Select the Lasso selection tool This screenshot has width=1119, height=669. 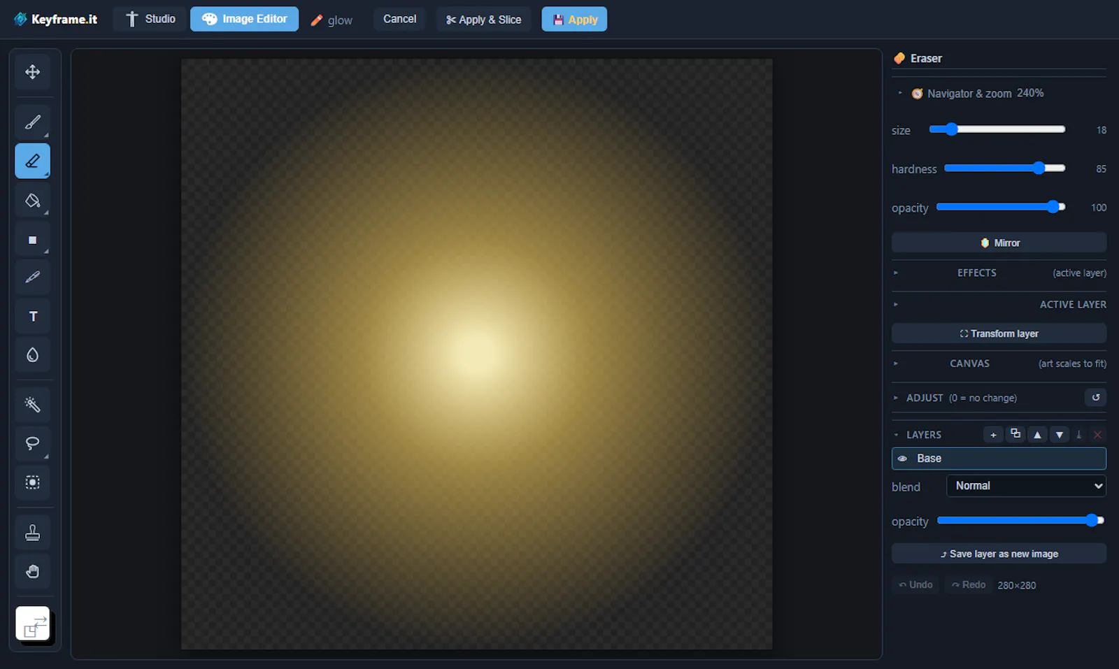point(32,443)
